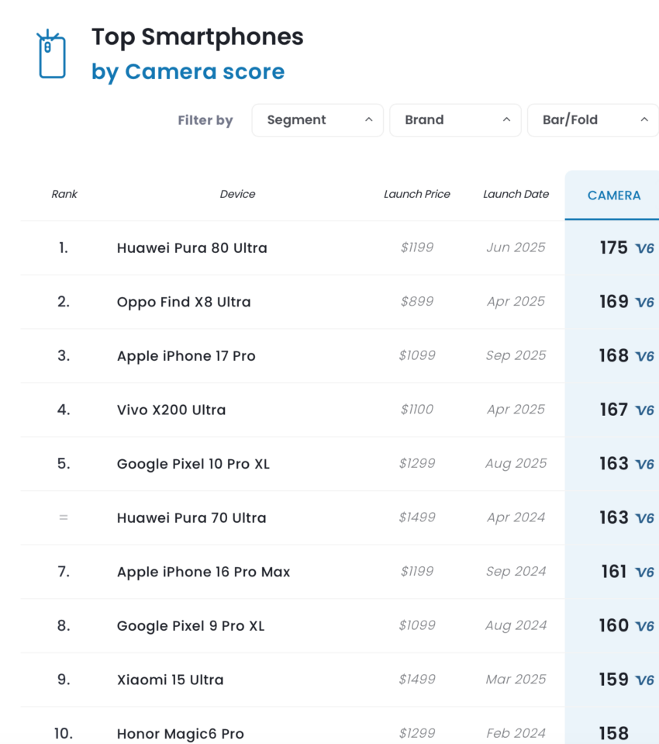Open the Segment filter dropdown
The width and height of the screenshot is (659, 744).
318,120
